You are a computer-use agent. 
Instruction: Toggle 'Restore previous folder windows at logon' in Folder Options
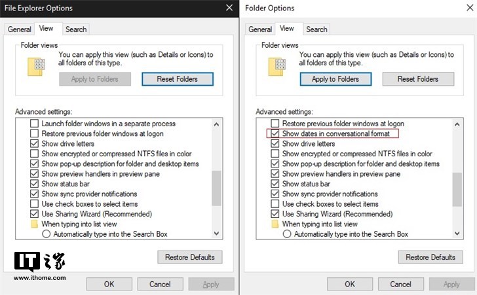click(275, 124)
